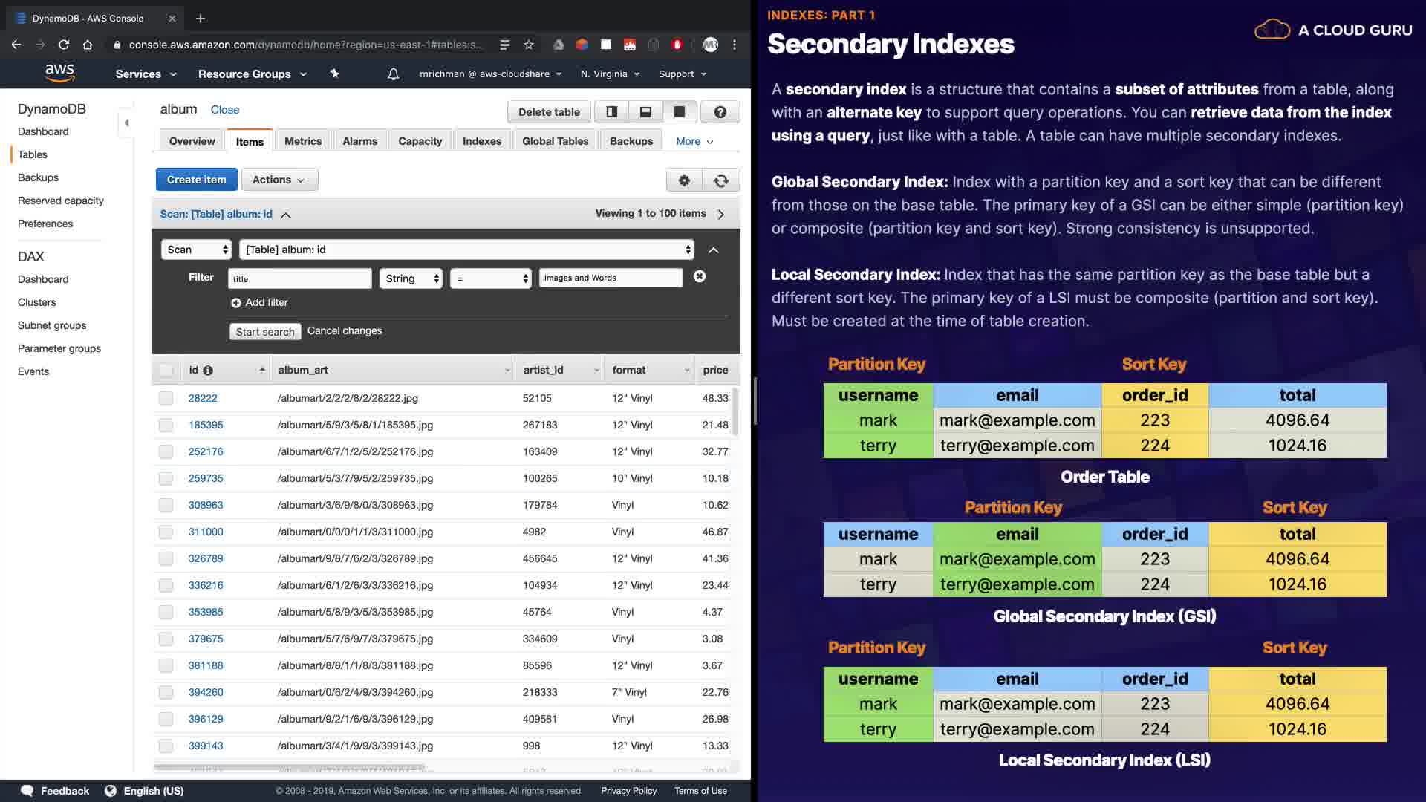Open the help question mark icon

(x=720, y=112)
